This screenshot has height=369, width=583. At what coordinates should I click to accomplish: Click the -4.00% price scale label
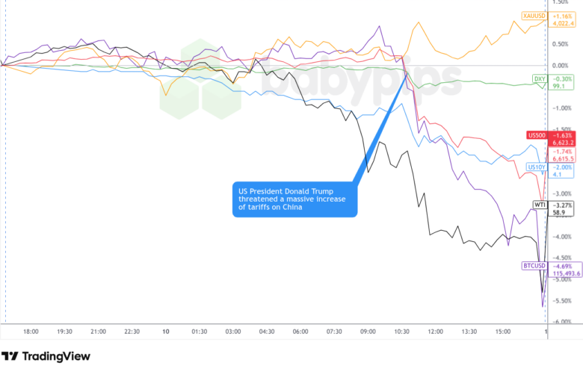pyautogui.click(x=561, y=237)
